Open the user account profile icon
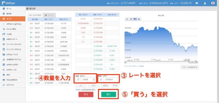Image resolution: width=219 pixels, height=103 pixels. click(205, 3)
